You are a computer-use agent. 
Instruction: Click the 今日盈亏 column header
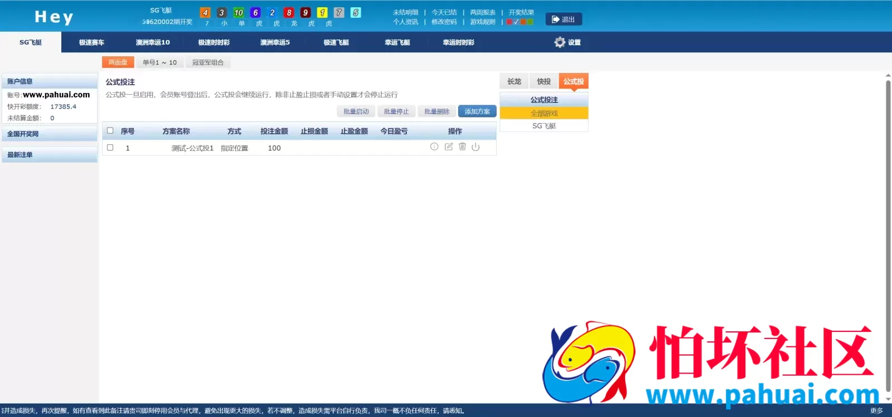click(394, 131)
